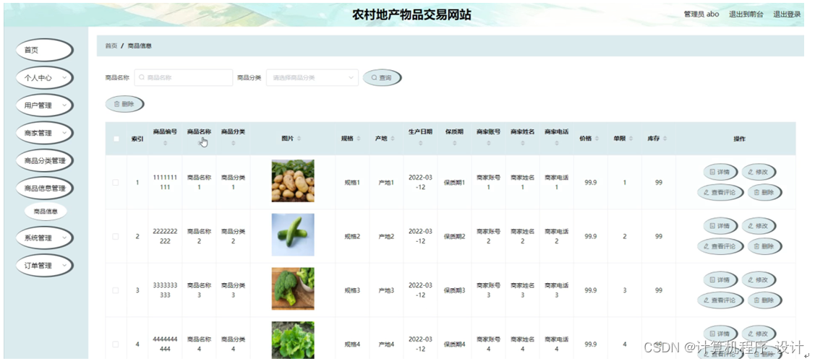Open the potato product image
The width and height of the screenshot is (815, 361).
[x=293, y=180]
